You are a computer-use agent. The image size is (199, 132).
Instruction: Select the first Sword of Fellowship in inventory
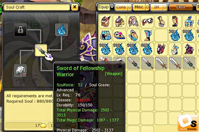click(x=133, y=63)
